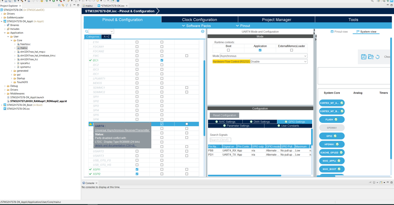Expand the ExtMemLoader project
394x205 pixels.
pyautogui.click(x=2, y=18)
